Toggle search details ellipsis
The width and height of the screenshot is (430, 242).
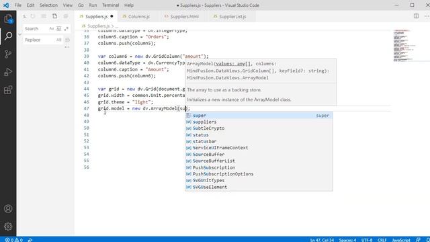pyautogui.click(x=67, y=47)
